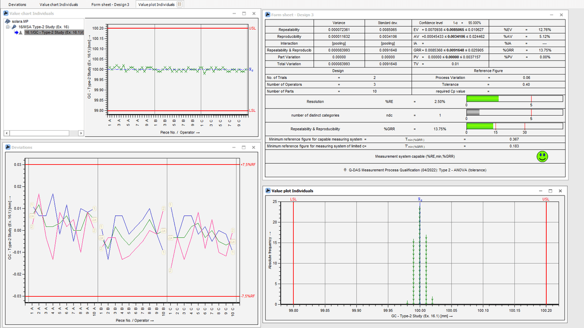Switch to the Deviations tab

pyautogui.click(x=17, y=4)
